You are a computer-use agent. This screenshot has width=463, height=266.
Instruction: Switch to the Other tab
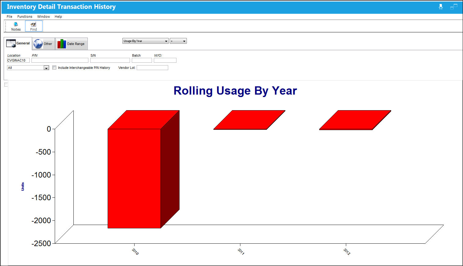43,44
